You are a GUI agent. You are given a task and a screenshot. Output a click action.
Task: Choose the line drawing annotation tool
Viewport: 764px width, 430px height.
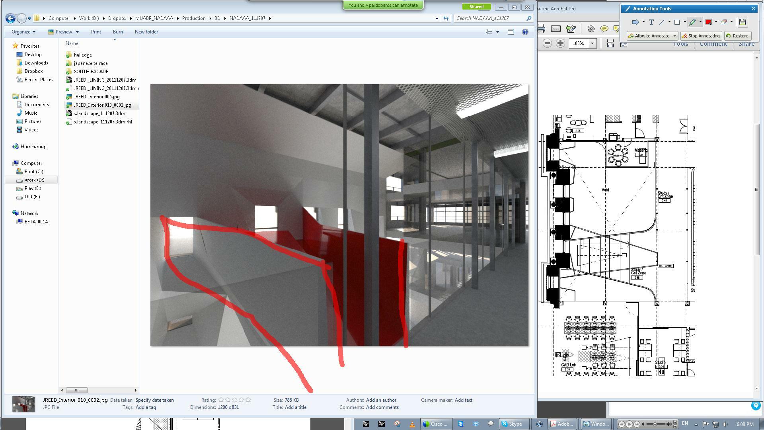(x=662, y=22)
